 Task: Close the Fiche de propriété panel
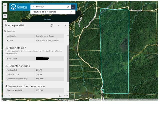(x=66, y=25)
